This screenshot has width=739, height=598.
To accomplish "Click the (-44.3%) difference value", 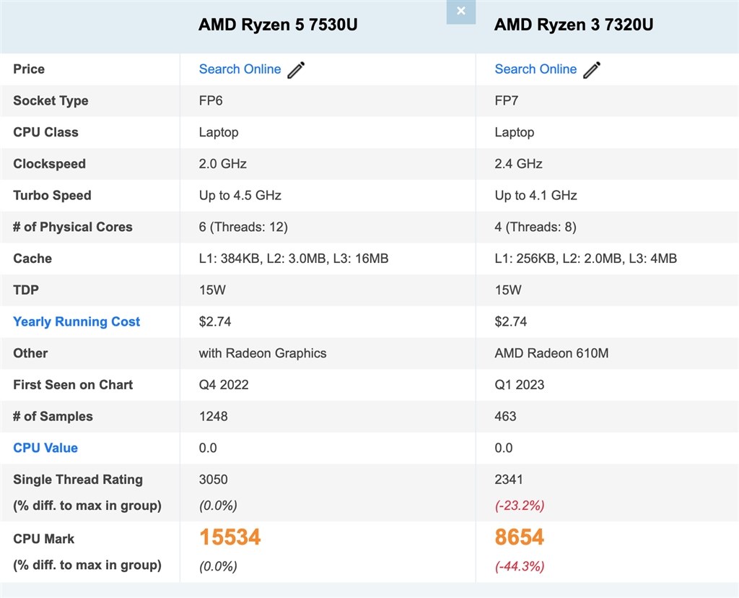I will coord(520,566).
